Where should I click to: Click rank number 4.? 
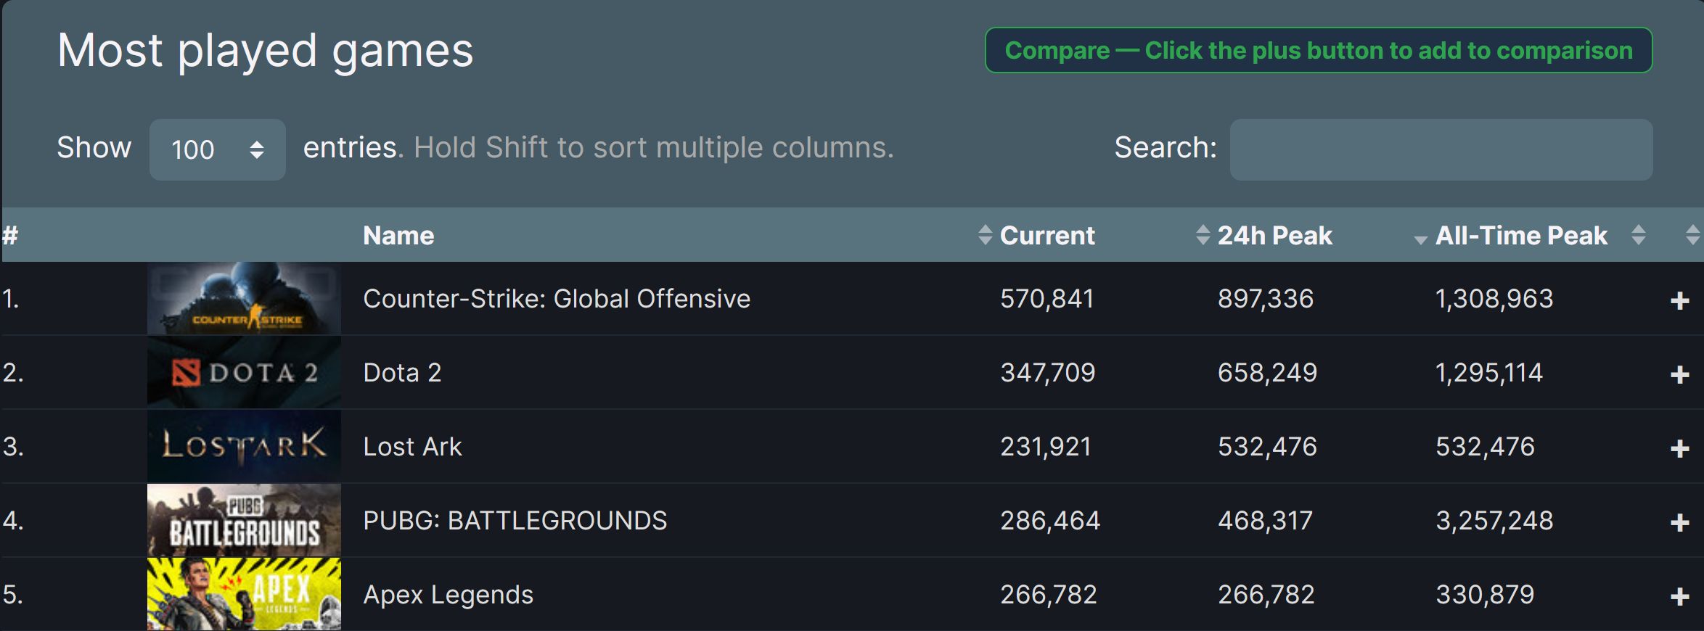tap(12, 520)
